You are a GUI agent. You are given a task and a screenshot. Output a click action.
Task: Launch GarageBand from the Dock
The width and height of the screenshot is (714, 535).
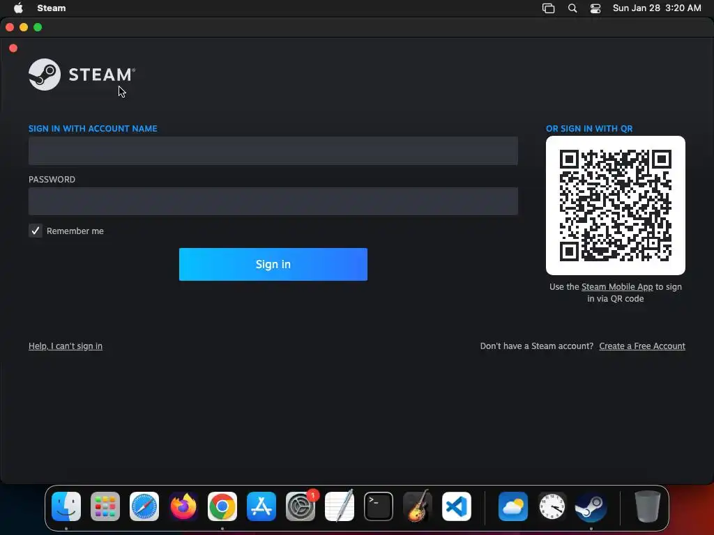[418, 506]
